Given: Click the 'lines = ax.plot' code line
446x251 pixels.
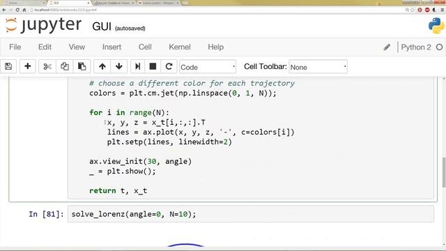Looking at the screenshot, I should click(201, 132).
